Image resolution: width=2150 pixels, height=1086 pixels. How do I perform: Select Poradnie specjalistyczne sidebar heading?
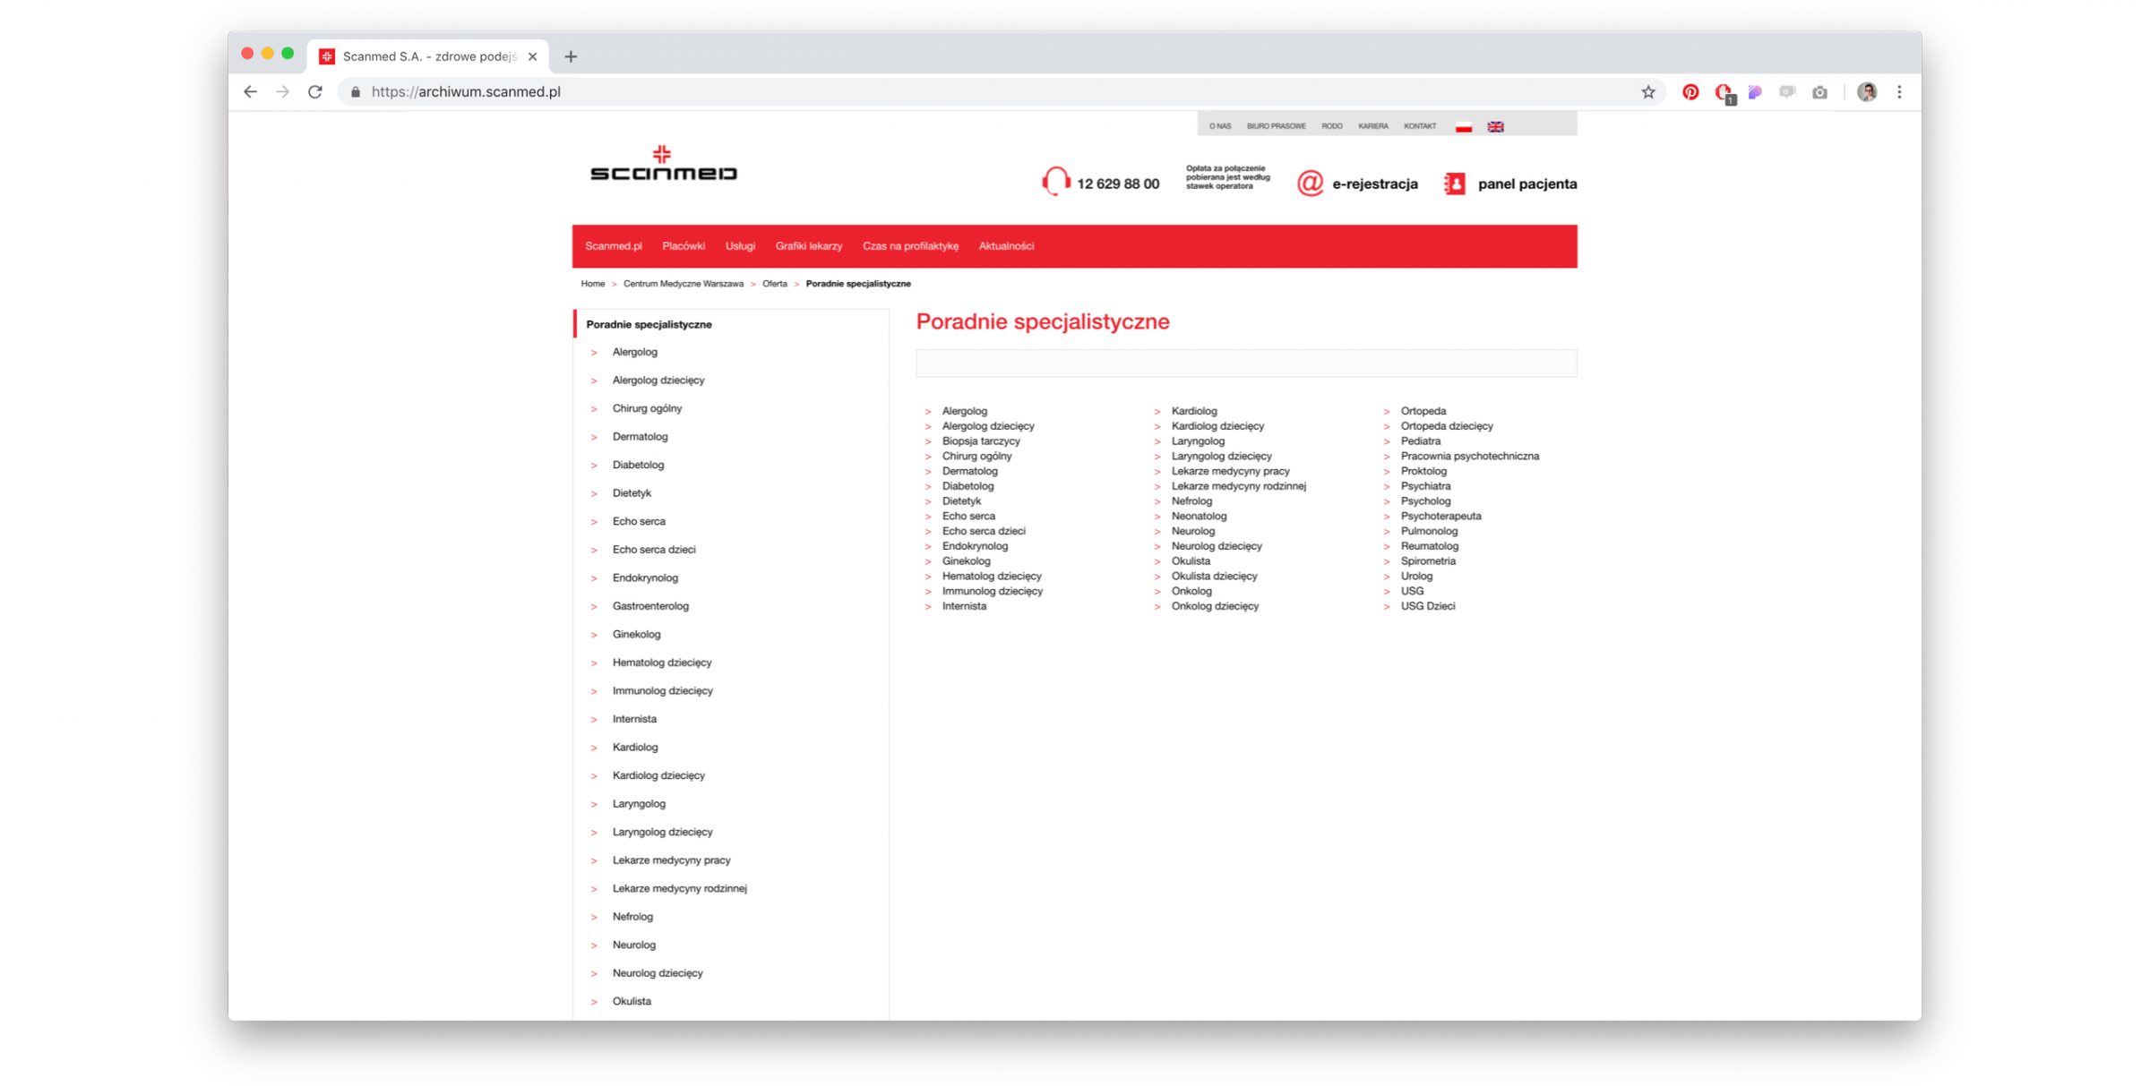coord(649,324)
